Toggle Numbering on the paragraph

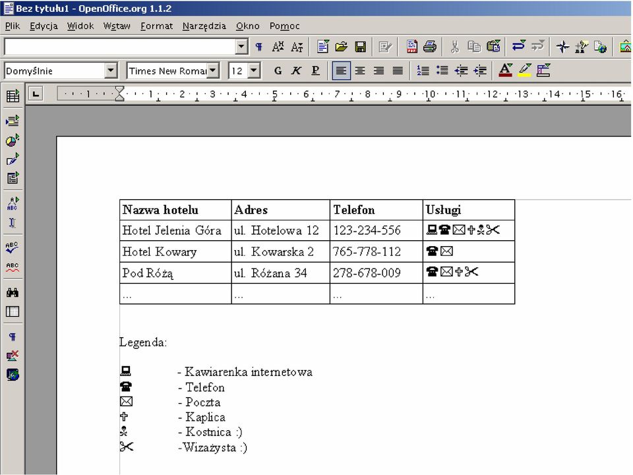pyautogui.click(x=423, y=71)
